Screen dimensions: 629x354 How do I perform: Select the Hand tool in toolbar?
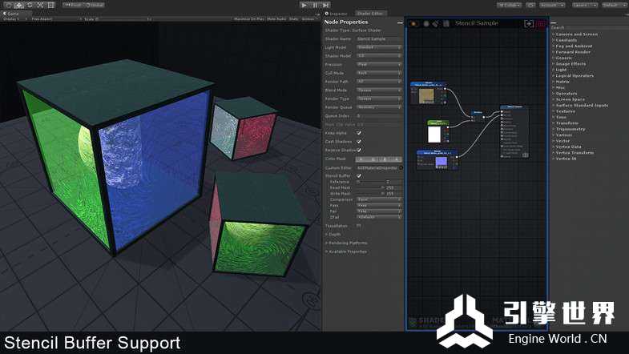pos(9,6)
